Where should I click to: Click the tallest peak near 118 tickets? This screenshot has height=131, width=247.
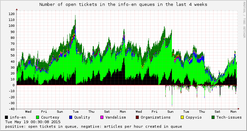75,16
